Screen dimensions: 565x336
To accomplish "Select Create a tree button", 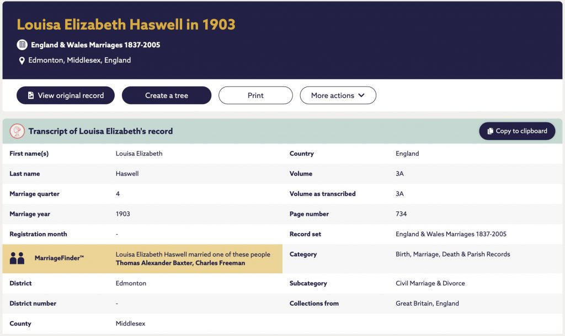I will click(167, 95).
